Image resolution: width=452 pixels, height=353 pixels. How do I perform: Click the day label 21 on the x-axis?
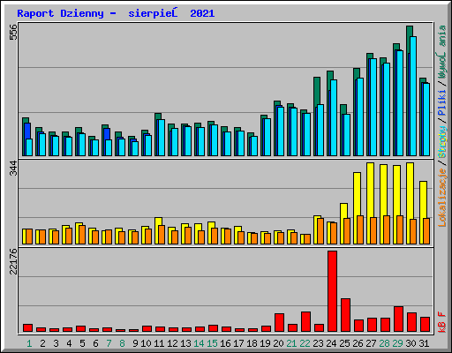click(x=291, y=343)
